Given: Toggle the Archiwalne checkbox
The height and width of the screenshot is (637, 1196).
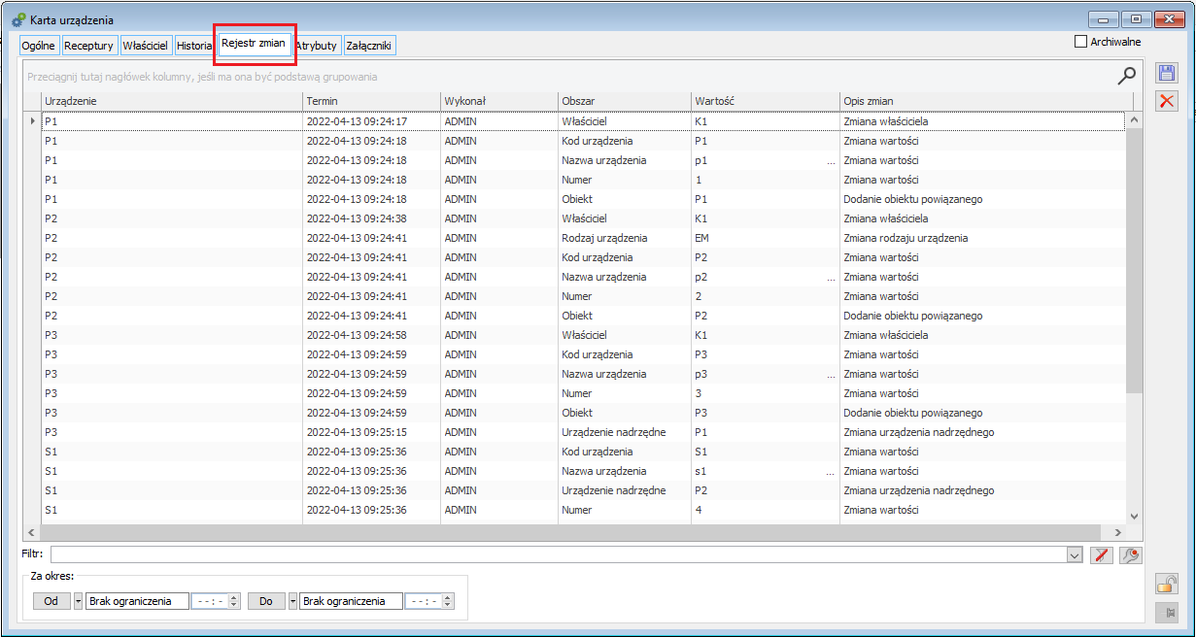Looking at the screenshot, I should (1080, 42).
